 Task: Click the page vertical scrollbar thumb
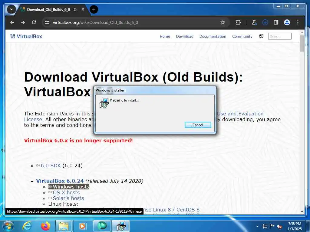(x=302, y=43)
